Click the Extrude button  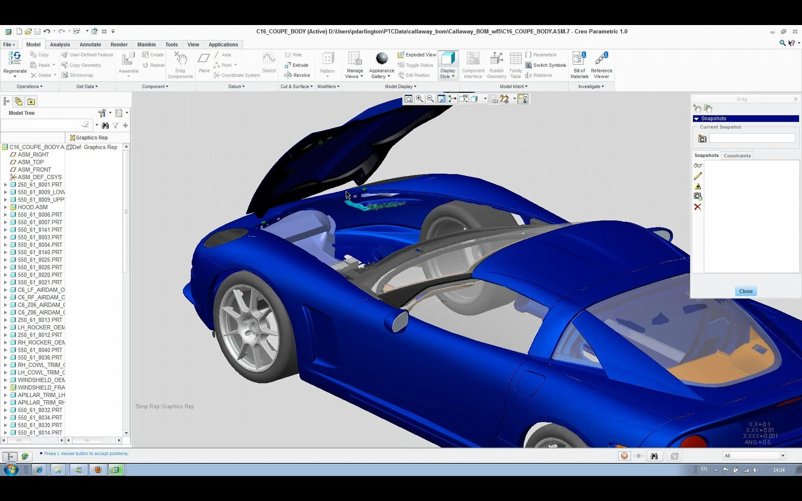pos(296,65)
